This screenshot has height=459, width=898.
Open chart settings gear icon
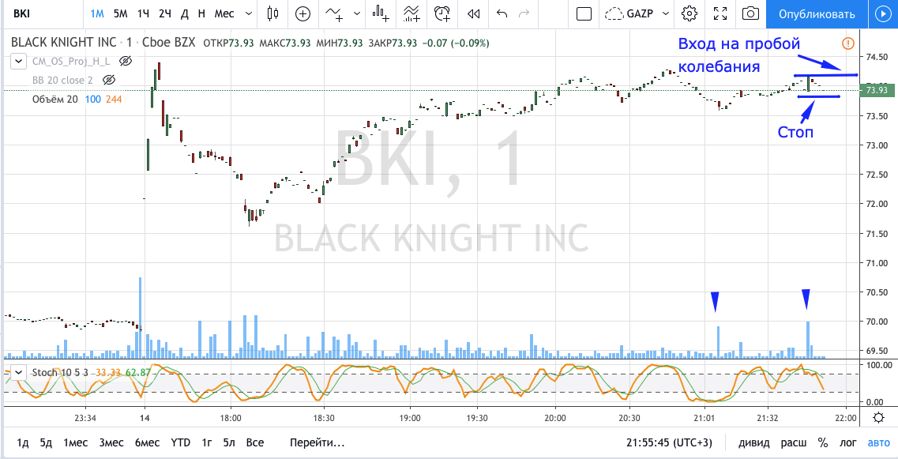pos(690,13)
